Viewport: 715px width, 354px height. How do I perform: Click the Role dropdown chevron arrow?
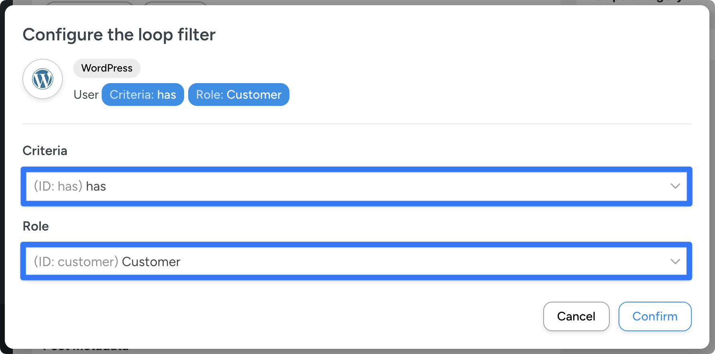(675, 262)
